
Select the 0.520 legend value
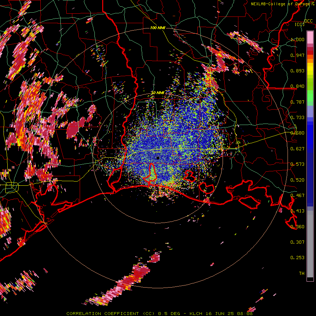tap(297, 180)
